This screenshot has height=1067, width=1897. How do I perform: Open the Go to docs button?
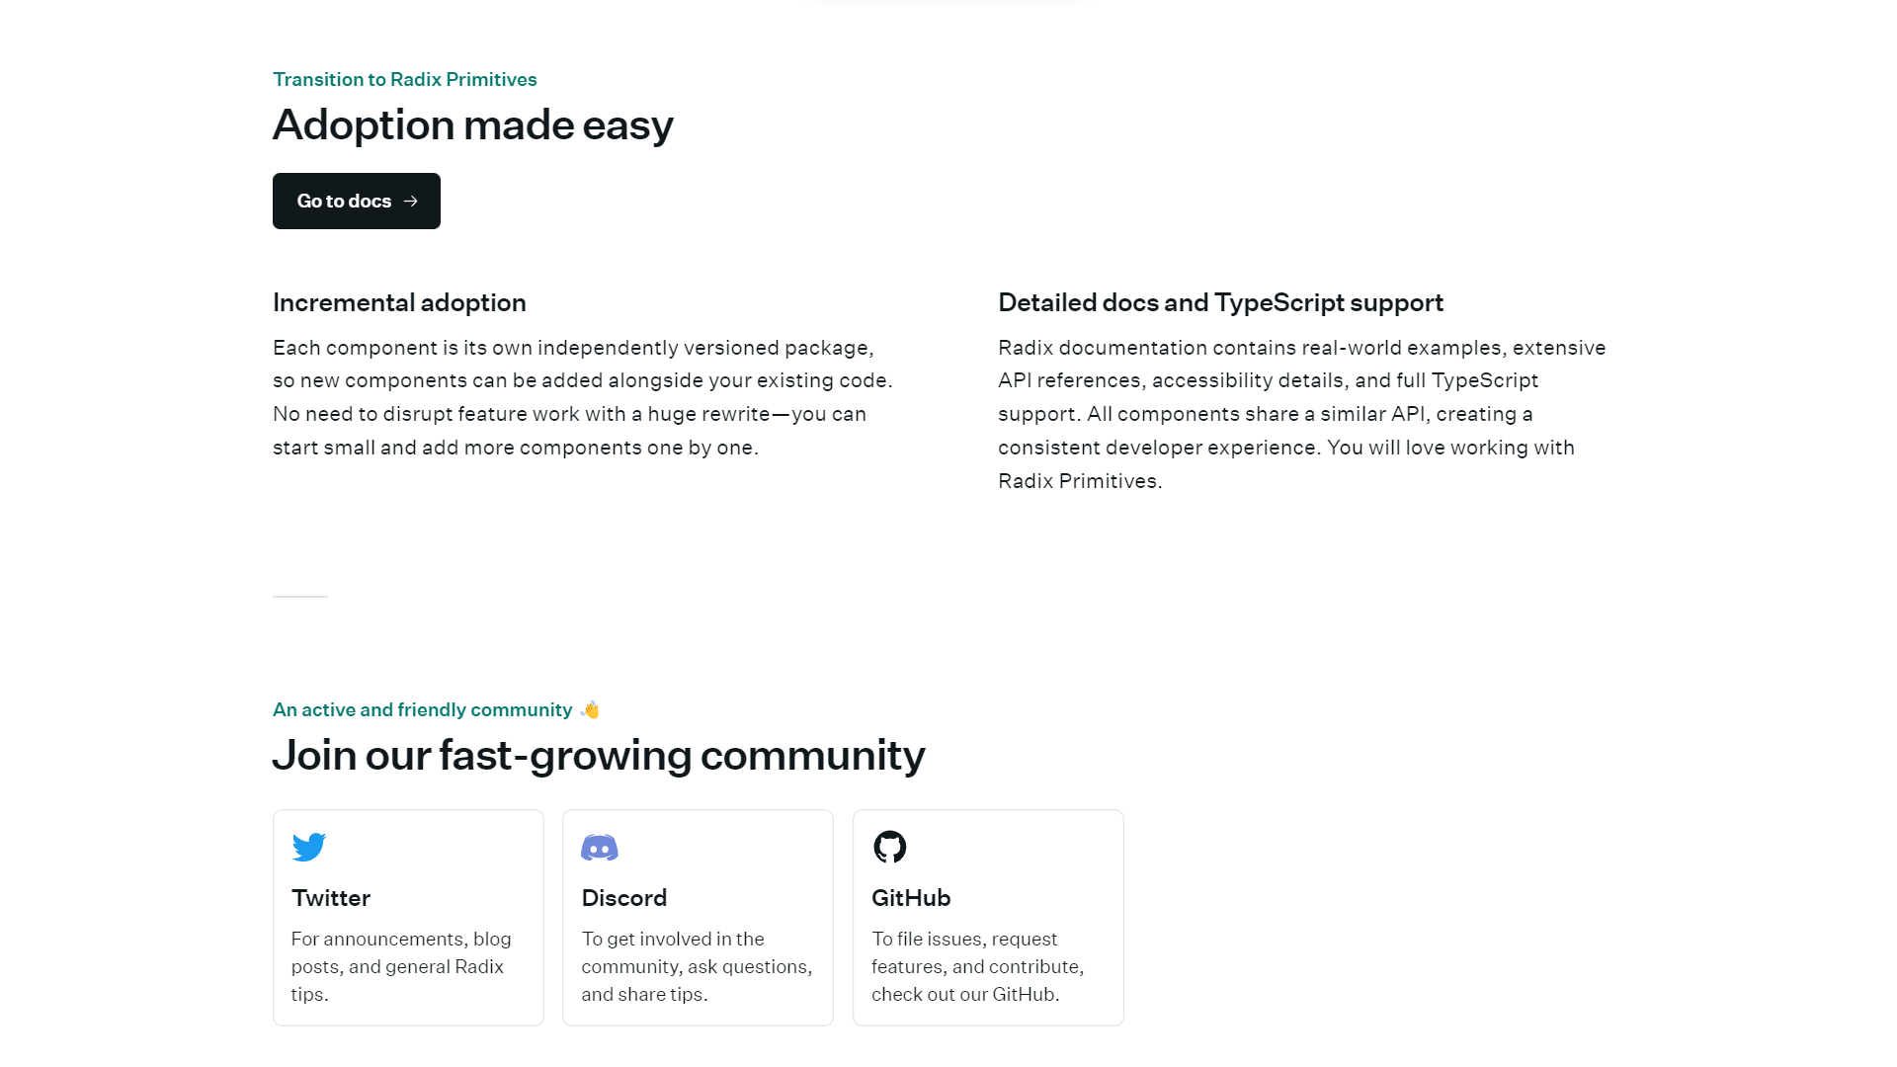click(357, 202)
